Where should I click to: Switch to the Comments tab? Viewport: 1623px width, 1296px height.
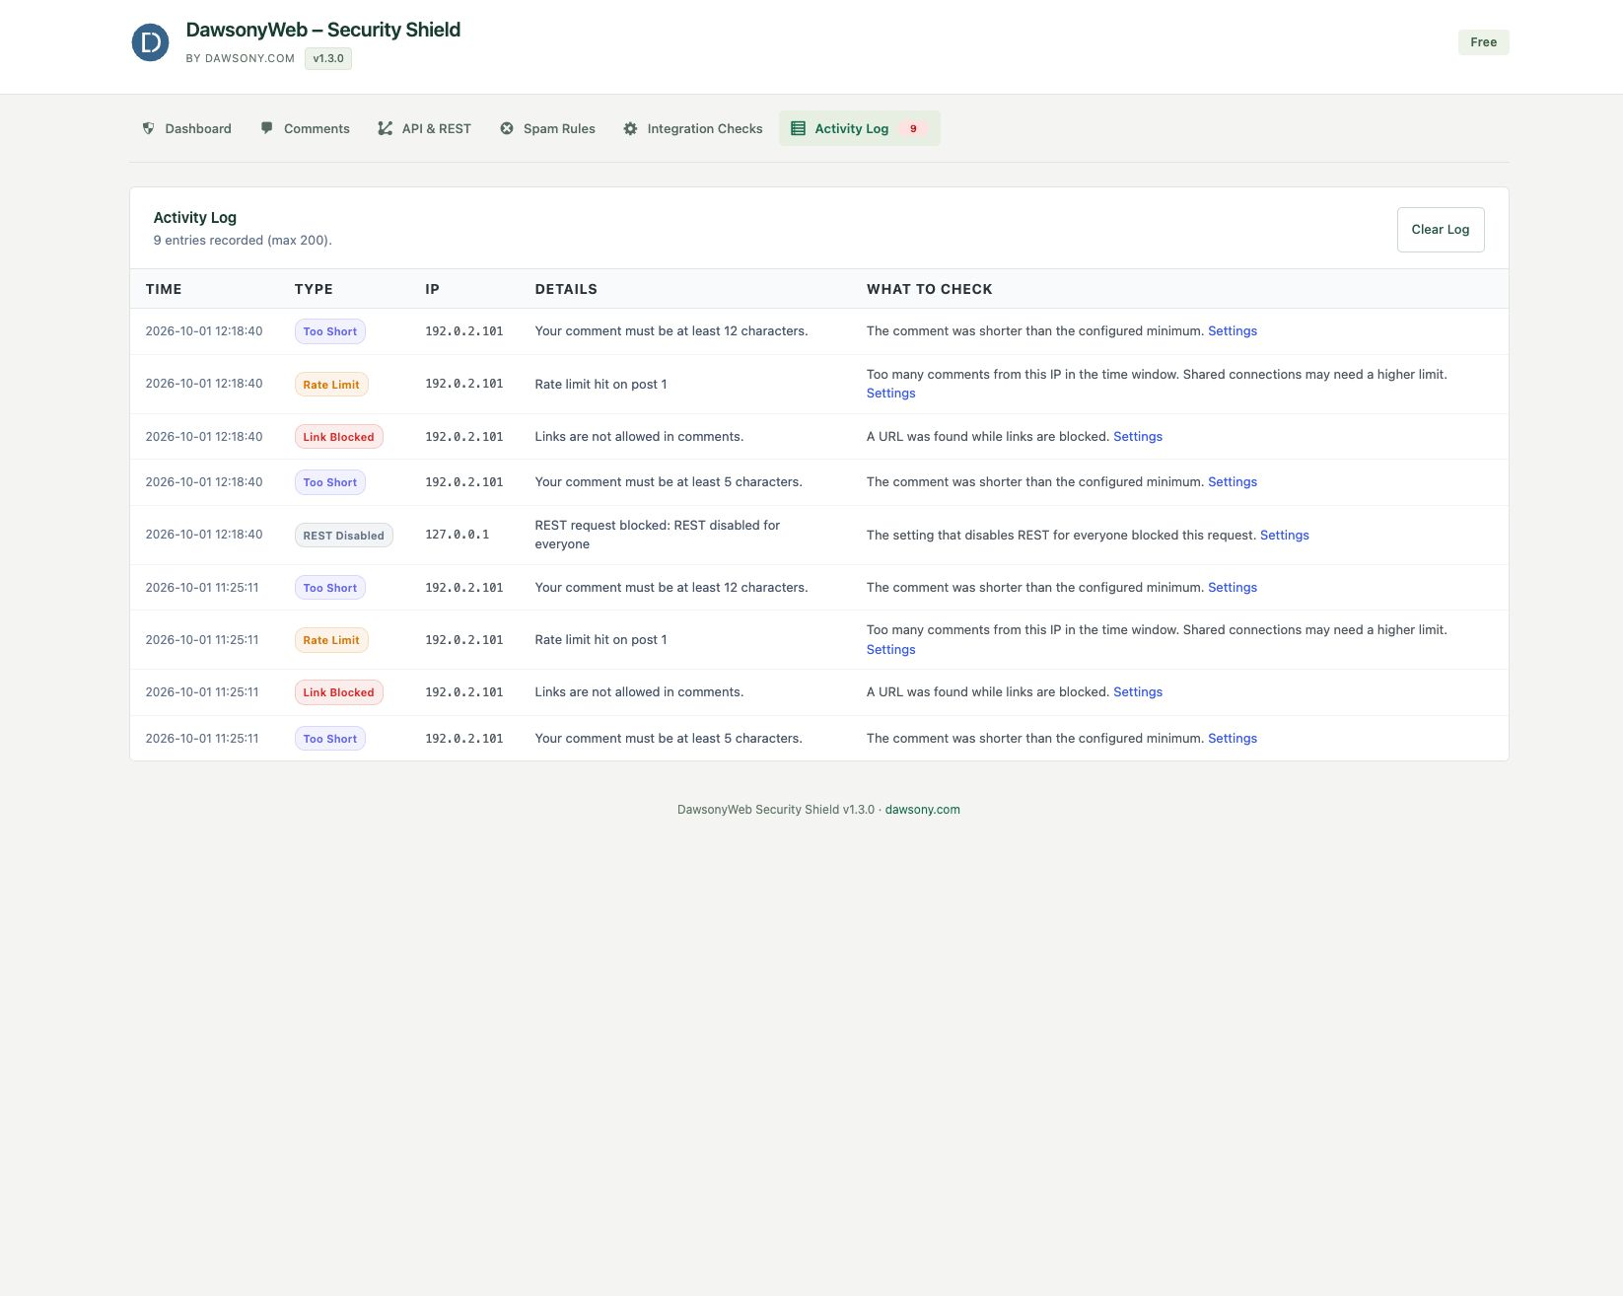pyautogui.click(x=306, y=128)
